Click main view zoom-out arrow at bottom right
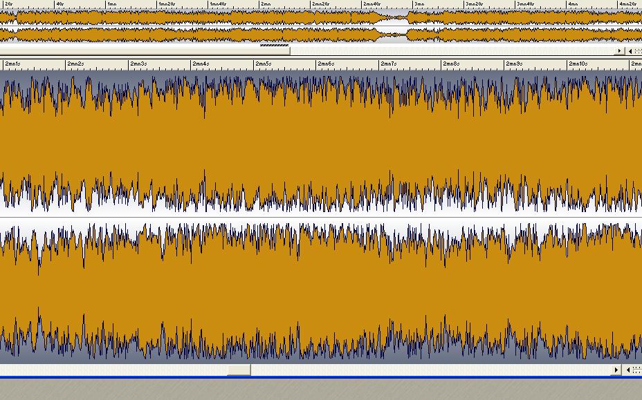The width and height of the screenshot is (642, 400). (x=628, y=370)
